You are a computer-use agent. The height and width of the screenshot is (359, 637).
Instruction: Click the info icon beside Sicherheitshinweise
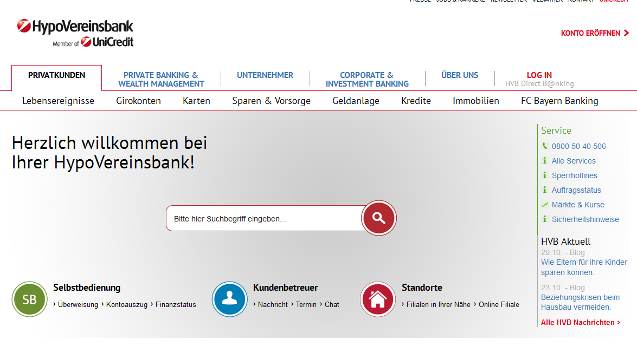pyautogui.click(x=545, y=219)
